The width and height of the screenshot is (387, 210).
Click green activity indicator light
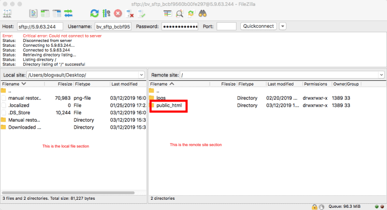click(x=377, y=207)
